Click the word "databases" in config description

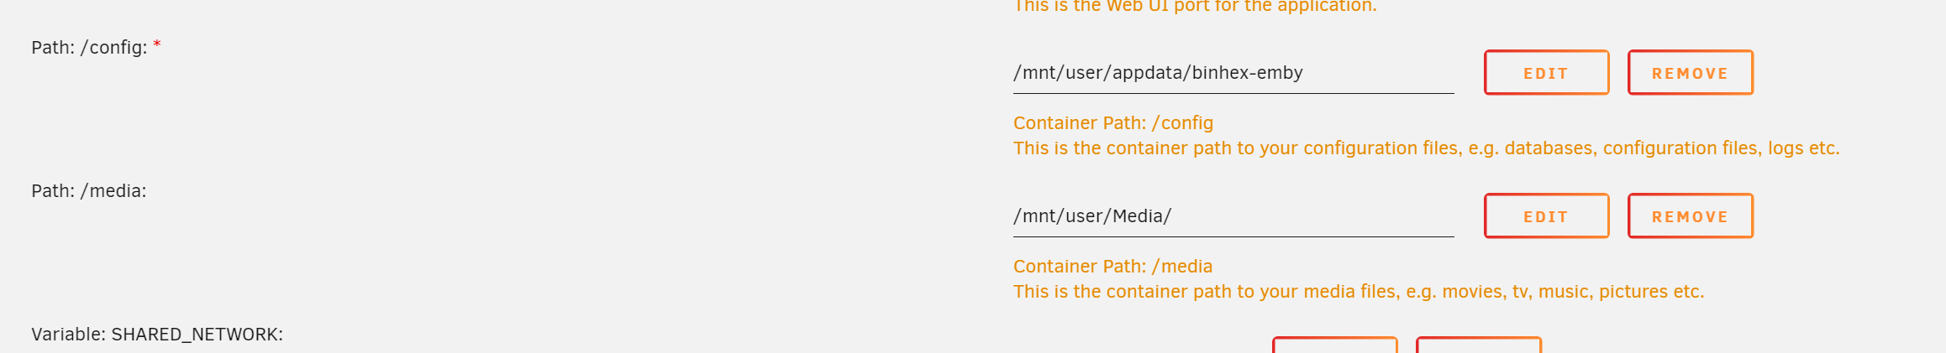[x=1548, y=148]
